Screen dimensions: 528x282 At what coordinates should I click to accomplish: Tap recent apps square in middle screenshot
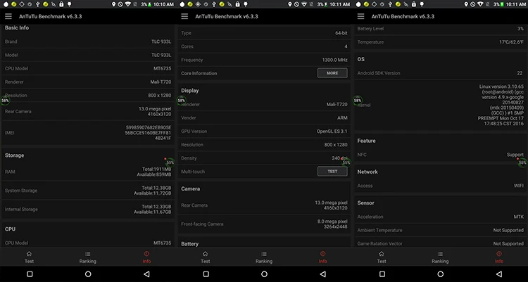click(x=206, y=274)
